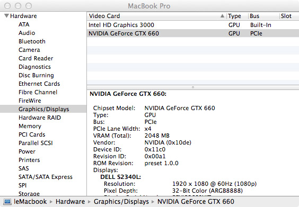This screenshot has width=299, height=207.
Task: Open Power section in sidebar
Action: click(x=27, y=151)
